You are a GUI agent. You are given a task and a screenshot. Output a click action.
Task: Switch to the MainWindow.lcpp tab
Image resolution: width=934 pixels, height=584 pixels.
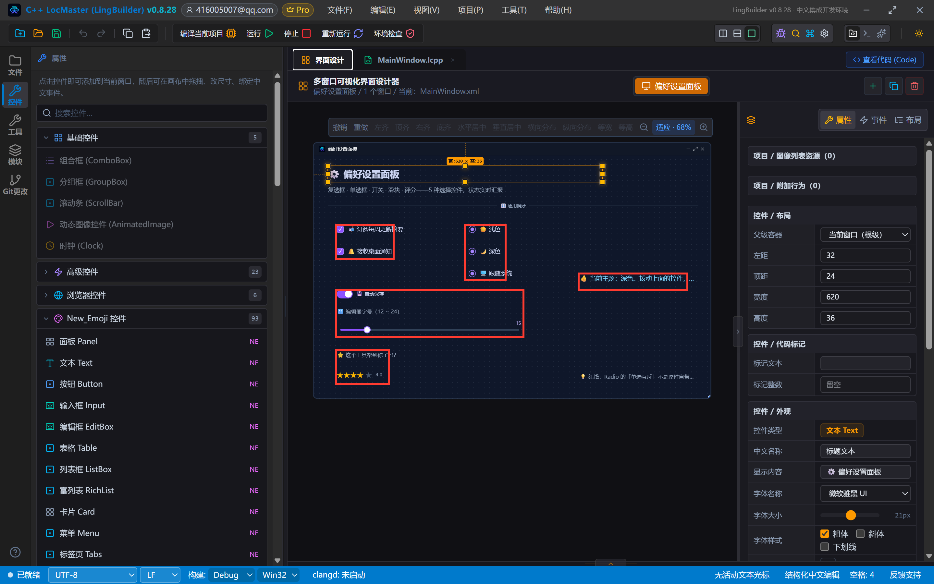[410, 60]
